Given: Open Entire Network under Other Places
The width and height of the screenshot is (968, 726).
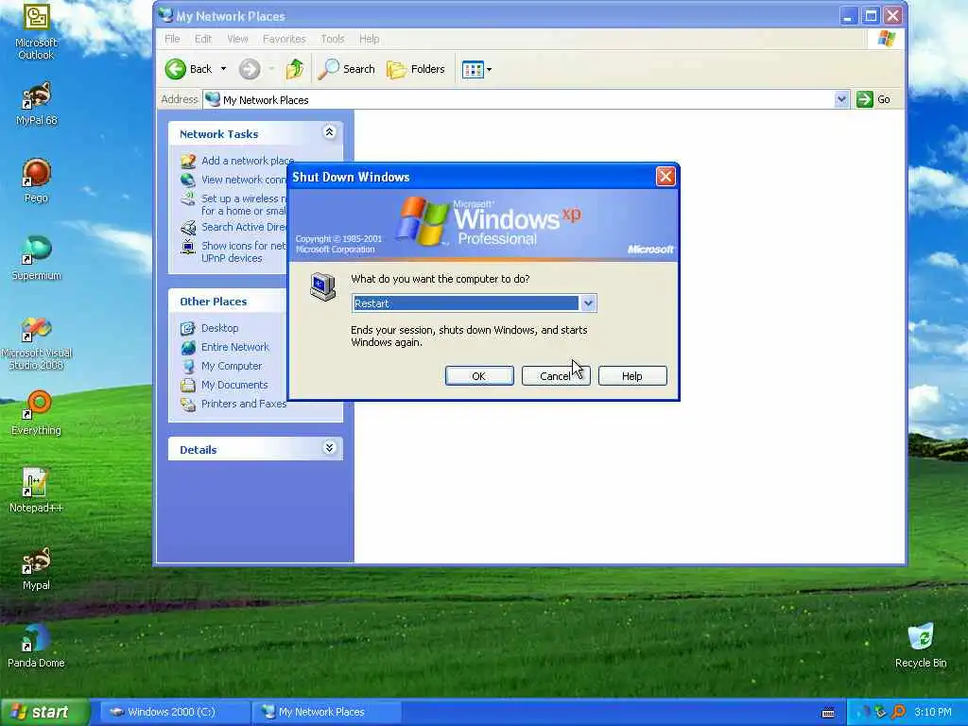Looking at the screenshot, I should [235, 347].
